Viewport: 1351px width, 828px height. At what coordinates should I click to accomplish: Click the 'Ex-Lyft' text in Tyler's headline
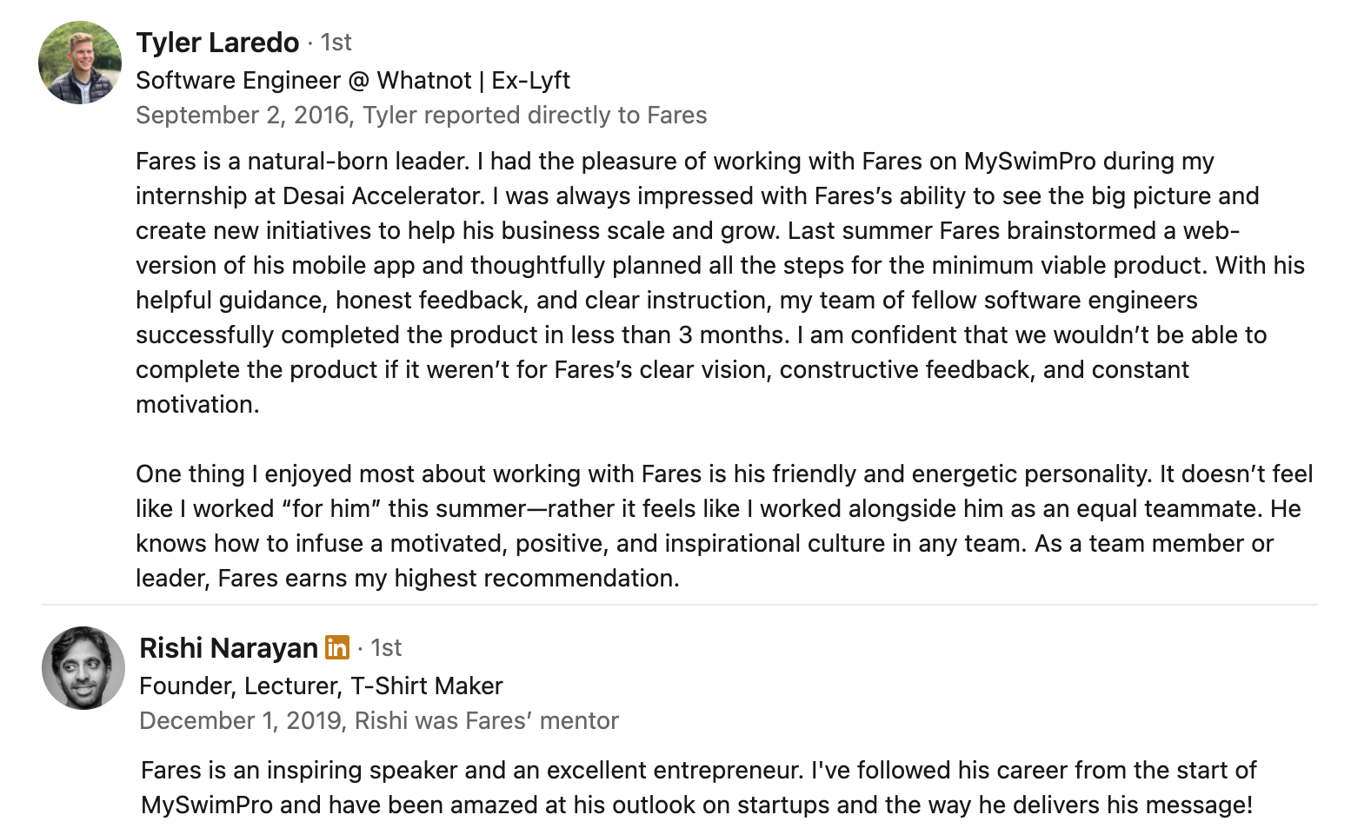pyautogui.click(x=530, y=81)
